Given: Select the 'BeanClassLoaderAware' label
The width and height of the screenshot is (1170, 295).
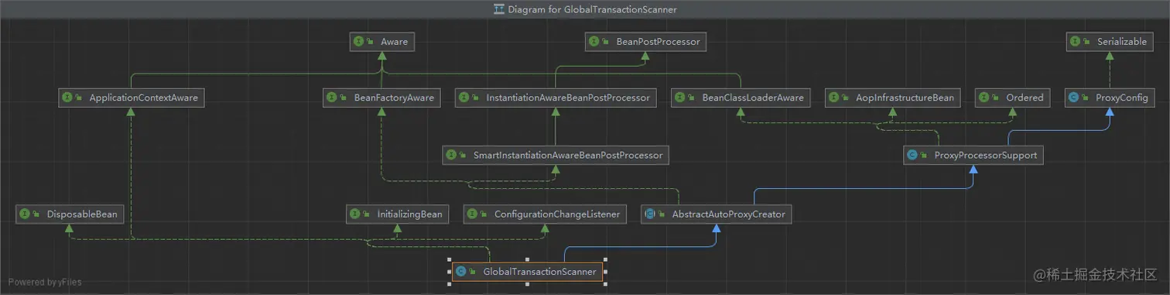Looking at the screenshot, I should pos(753,98).
